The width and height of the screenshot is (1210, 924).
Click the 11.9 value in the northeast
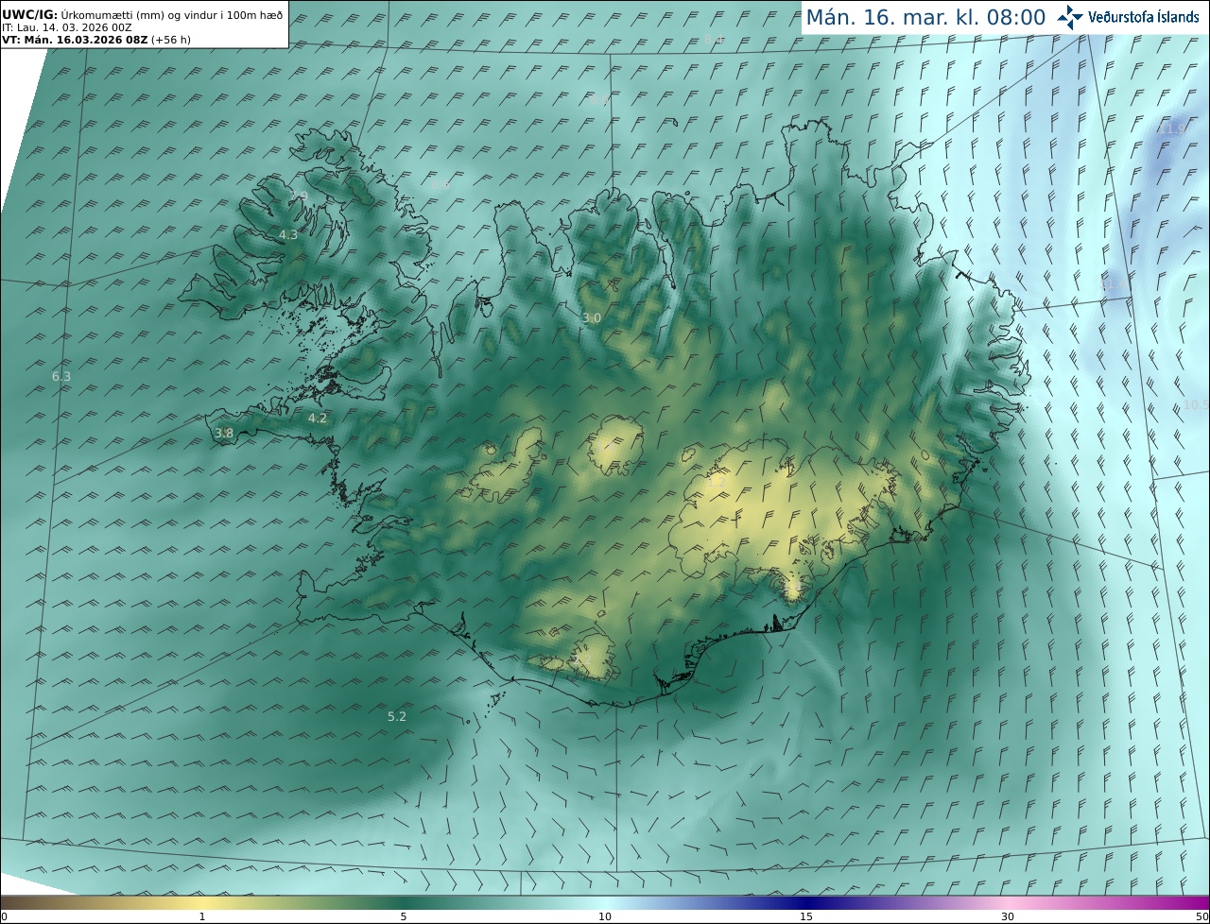(1172, 128)
